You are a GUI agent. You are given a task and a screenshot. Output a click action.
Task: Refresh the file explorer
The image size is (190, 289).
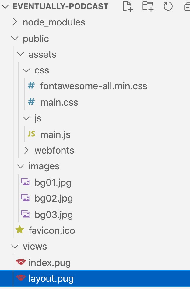click(168, 6)
